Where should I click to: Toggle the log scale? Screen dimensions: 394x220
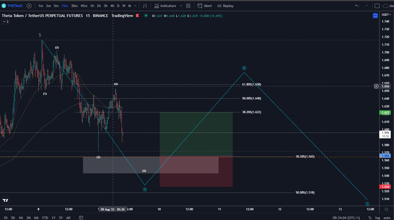pos(378,217)
